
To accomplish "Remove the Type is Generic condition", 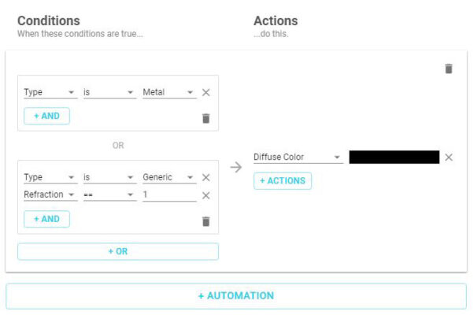I will pyautogui.click(x=206, y=178).
